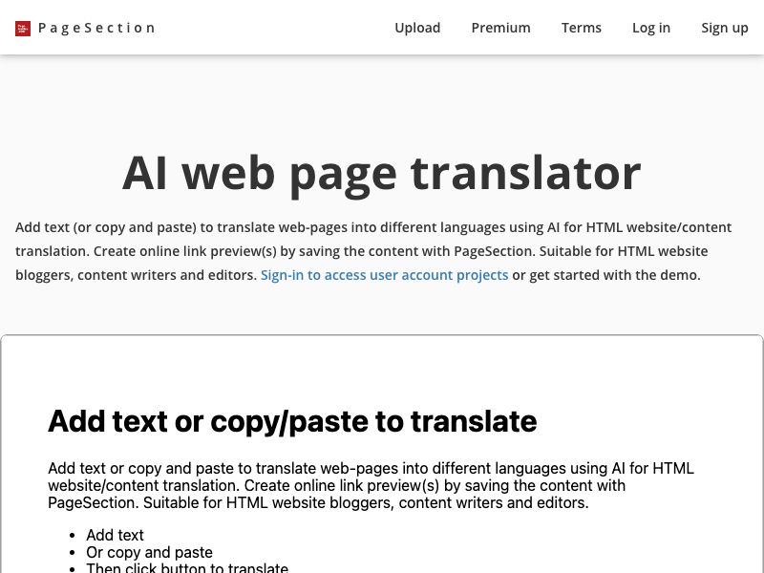
Task: Select the AI web page translator heading
Action: point(382,172)
